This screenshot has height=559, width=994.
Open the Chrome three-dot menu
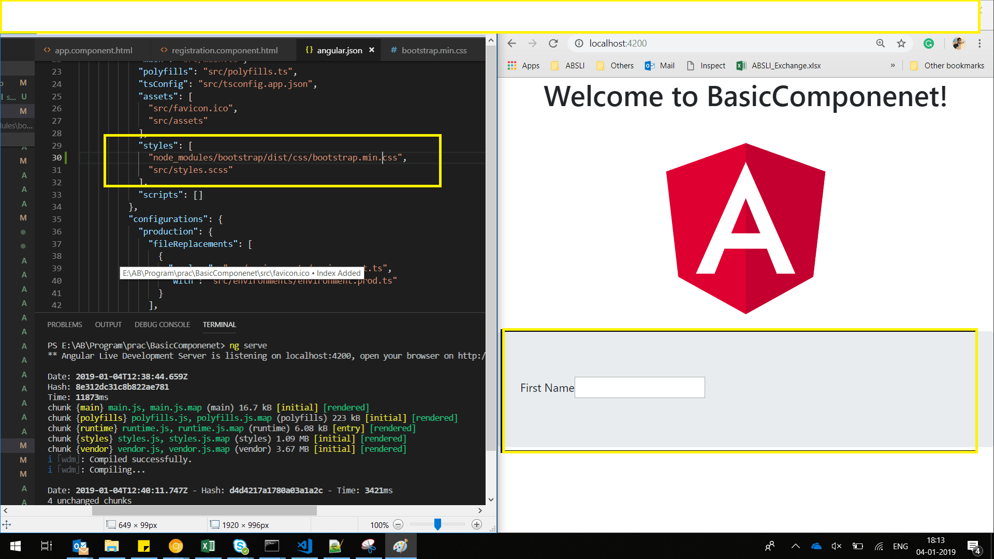coord(980,43)
